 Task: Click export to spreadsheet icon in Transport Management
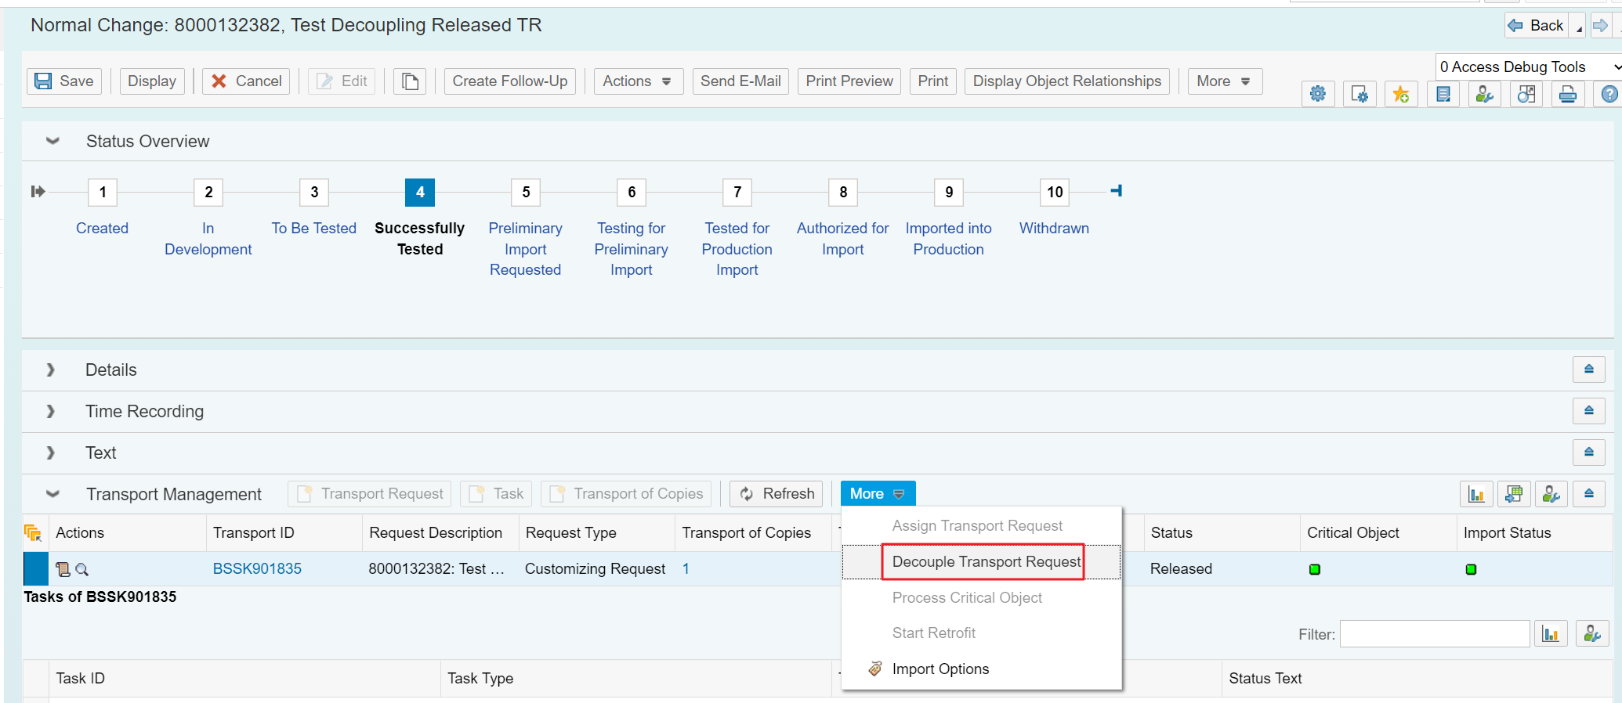pos(1513,494)
